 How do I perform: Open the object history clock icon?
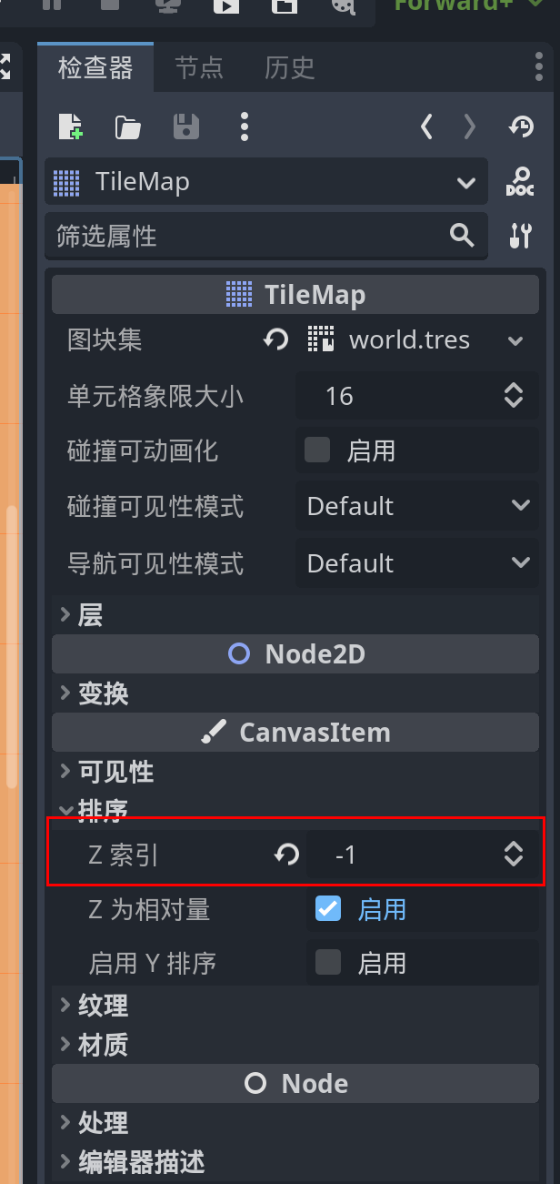click(521, 126)
